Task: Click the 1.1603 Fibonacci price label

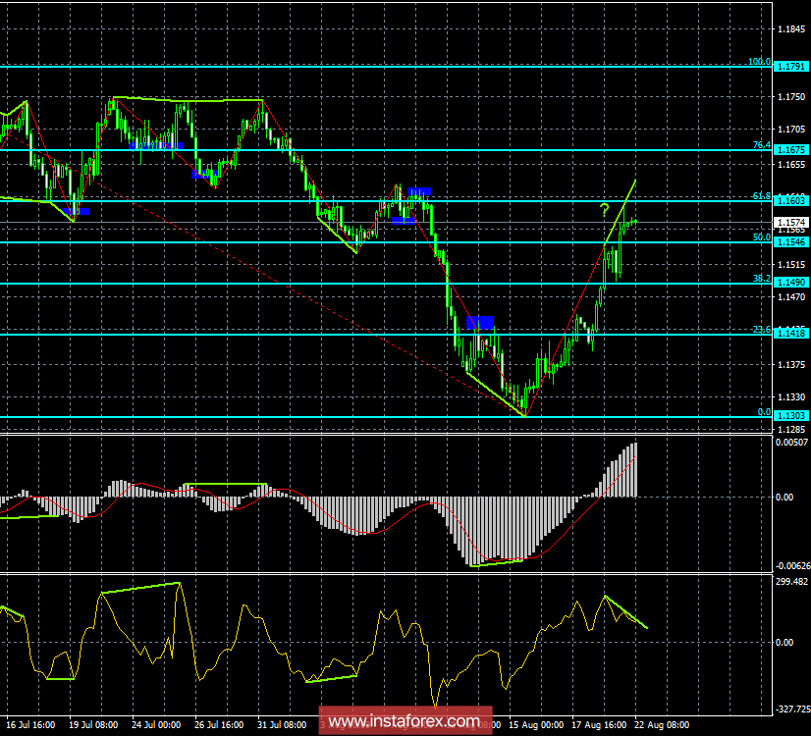Action: (x=790, y=200)
